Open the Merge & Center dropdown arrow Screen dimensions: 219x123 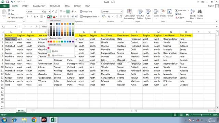click(x=99, y=17)
